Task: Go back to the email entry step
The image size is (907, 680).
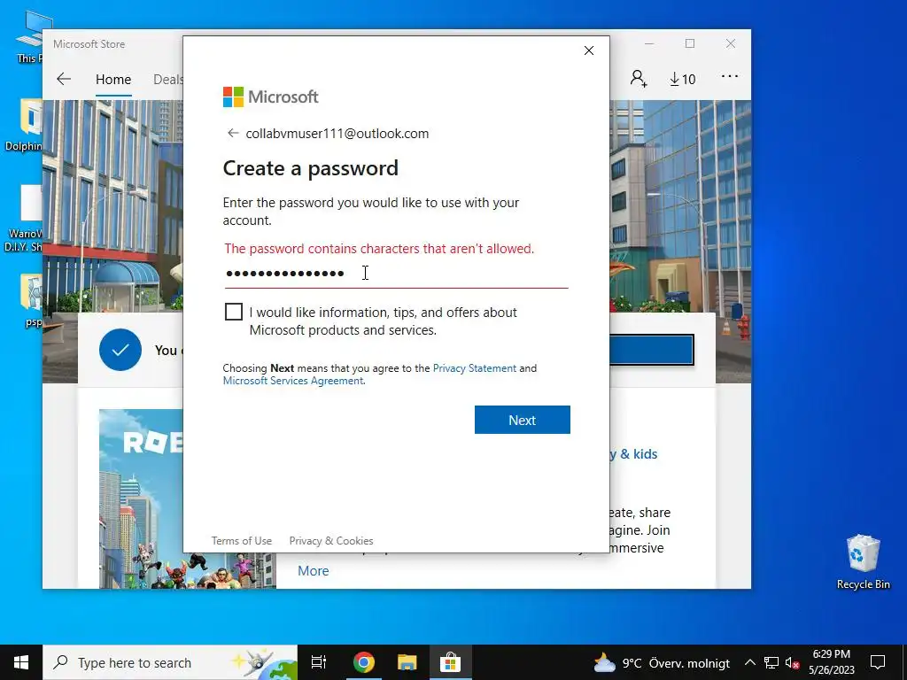Action: click(x=233, y=133)
